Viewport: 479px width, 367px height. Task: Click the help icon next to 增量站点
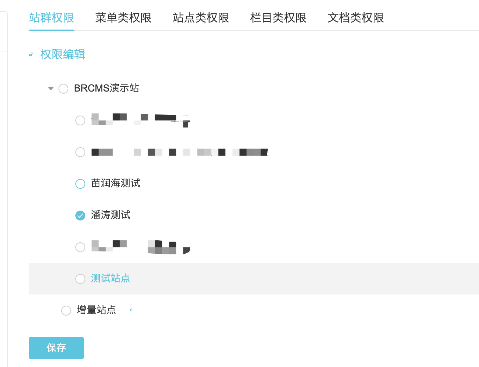point(132,310)
